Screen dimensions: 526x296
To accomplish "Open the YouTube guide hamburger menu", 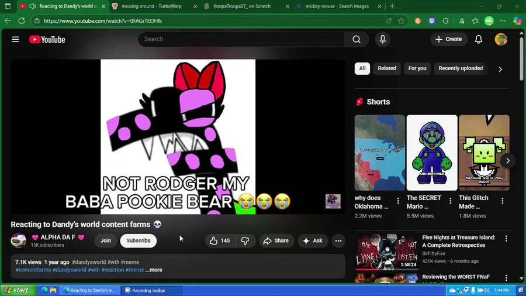I will tap(15, 39).
